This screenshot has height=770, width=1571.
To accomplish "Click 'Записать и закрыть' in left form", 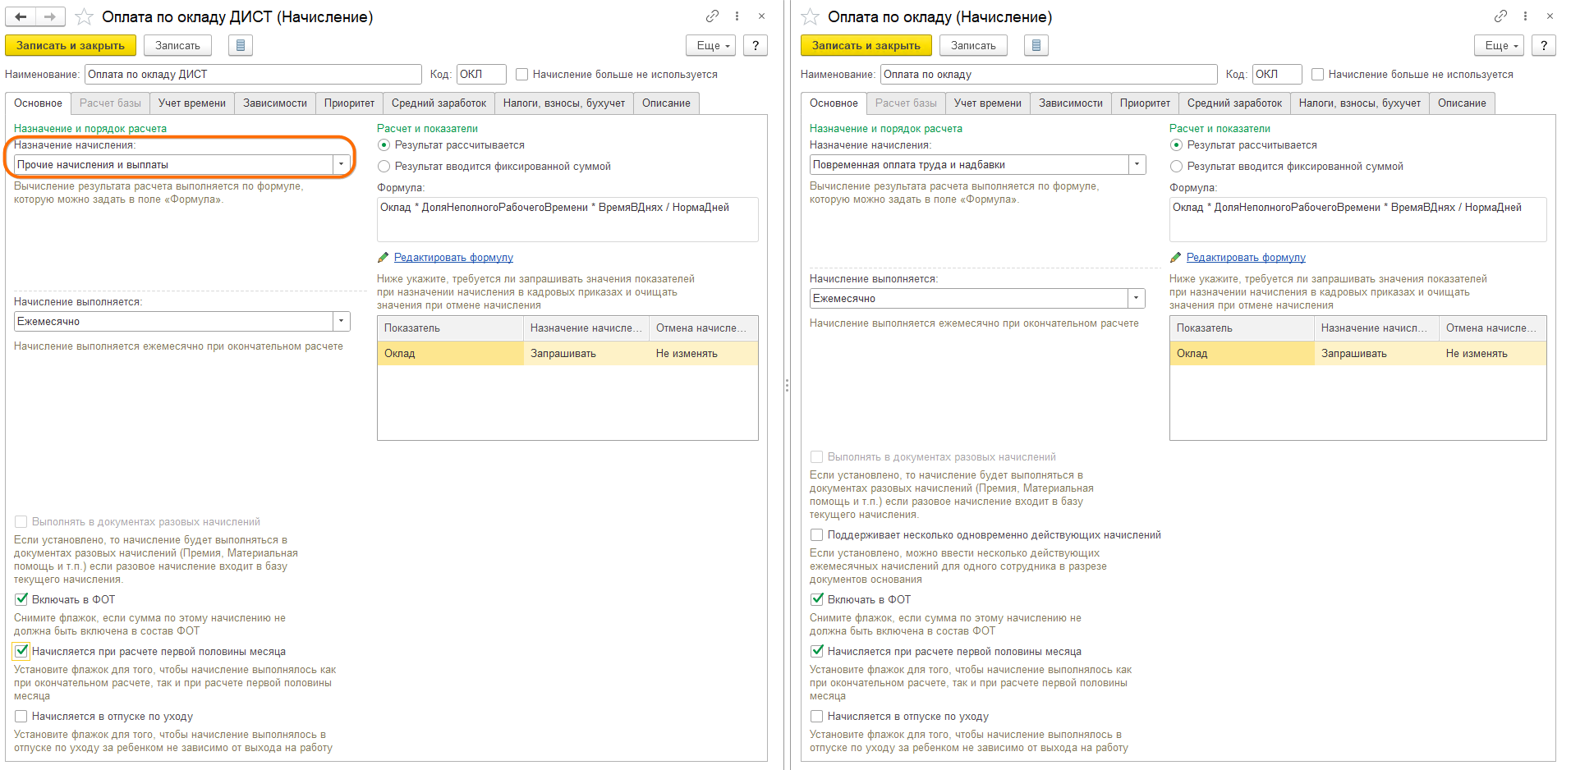I will click(x=71, y=46).
